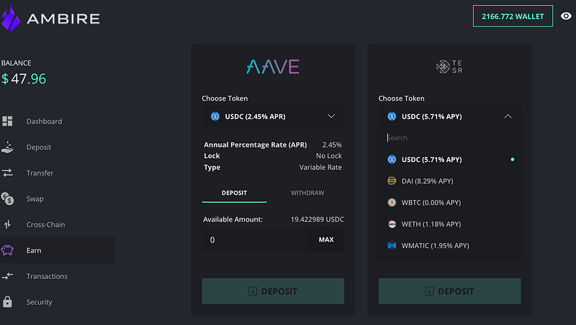Click the Variable Rate type value
Viewport: 576px width, 325px height.
320,168
